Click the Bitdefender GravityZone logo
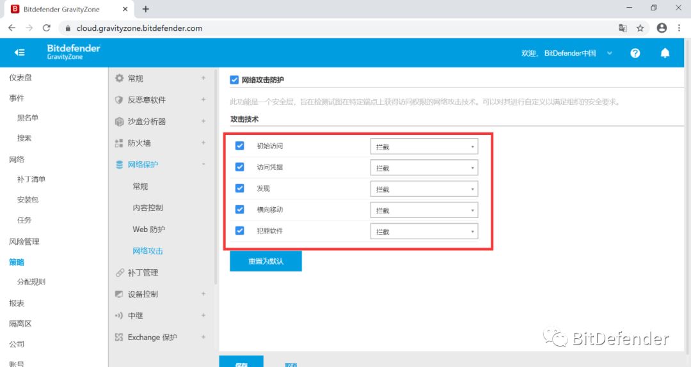 click(x=74, y=52)
